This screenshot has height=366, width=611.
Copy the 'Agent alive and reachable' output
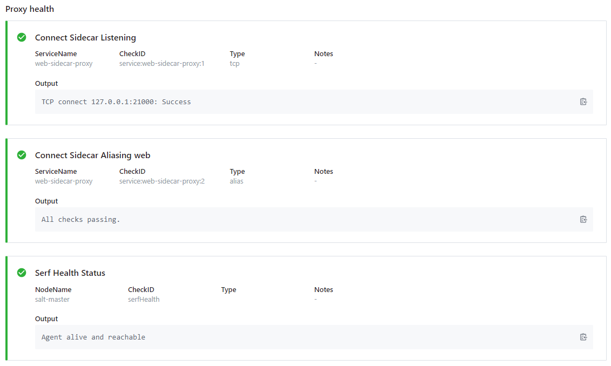[x=583, y=337]
